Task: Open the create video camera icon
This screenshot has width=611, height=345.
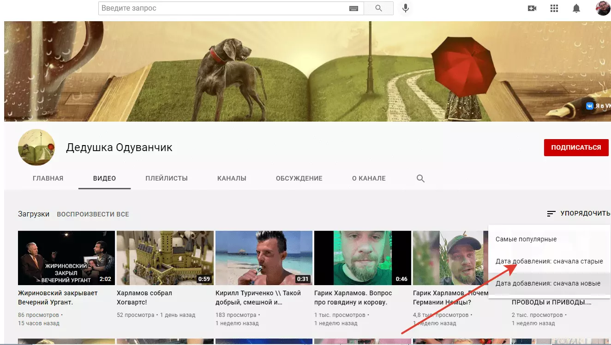Action: [532, 8]
